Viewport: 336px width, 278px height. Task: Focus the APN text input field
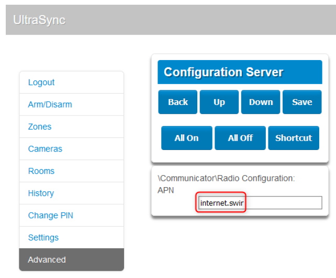(x=260, y=203)
